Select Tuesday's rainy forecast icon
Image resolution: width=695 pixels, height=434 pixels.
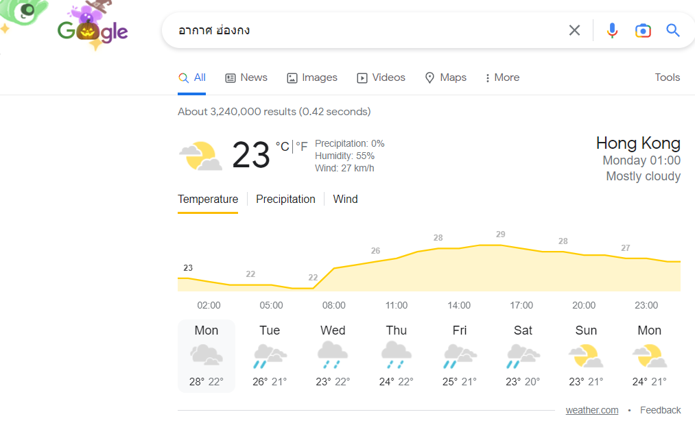coord(270,357)
